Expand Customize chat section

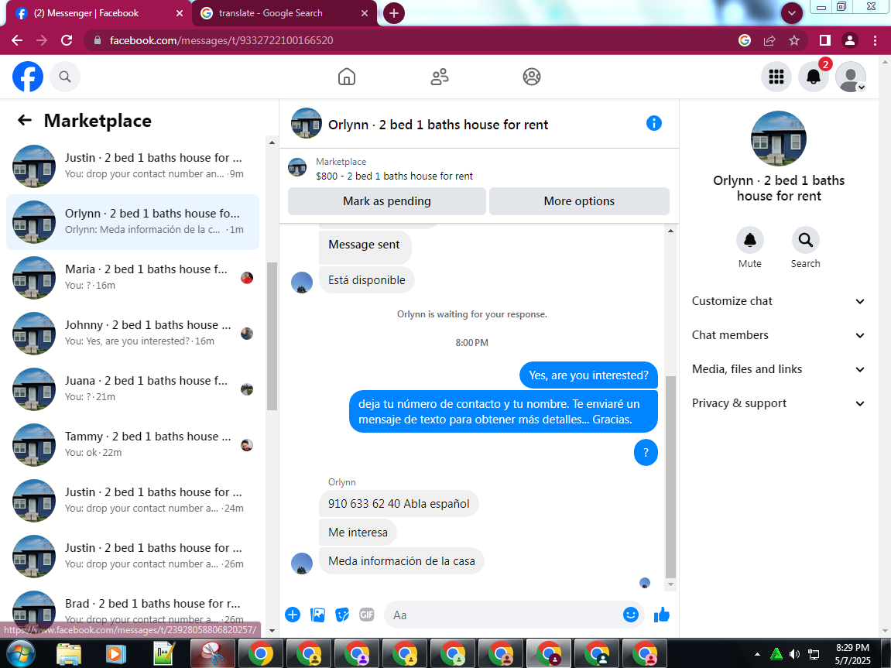pyautogui.click(x=778, y=301)
